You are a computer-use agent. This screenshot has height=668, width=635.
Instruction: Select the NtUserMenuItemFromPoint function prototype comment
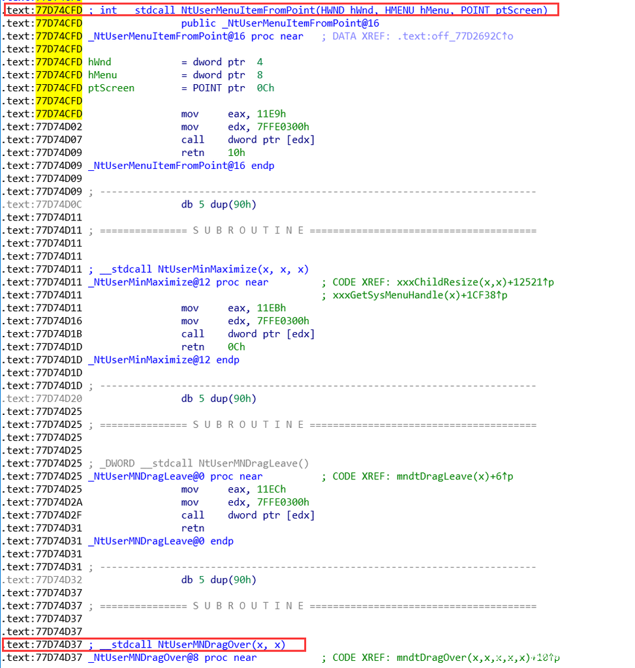(323, 10)
